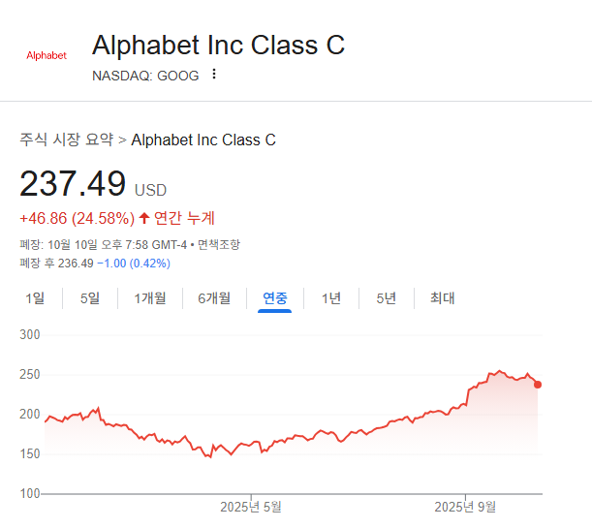The width and height of the screenshot is (592, 528).
Task: Open the 면책조항 disclaimer link
Action: coord(218,244)
